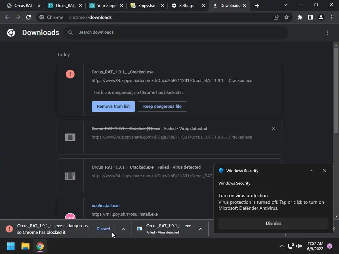Click the Windows Security shield icon
This screenshot has width=339, height=254.
tap(221, 170)
